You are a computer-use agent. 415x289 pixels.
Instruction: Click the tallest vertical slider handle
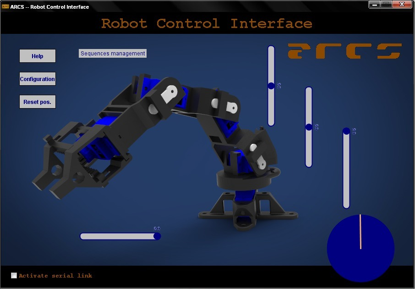pos(271,85)
